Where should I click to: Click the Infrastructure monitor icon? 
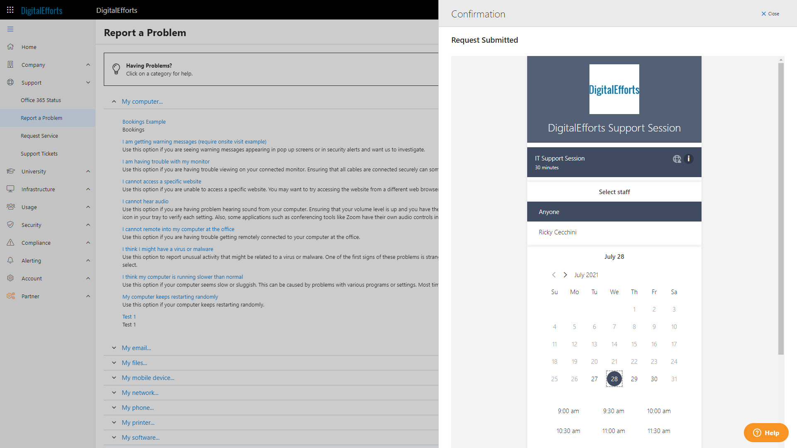pos(10,189)
